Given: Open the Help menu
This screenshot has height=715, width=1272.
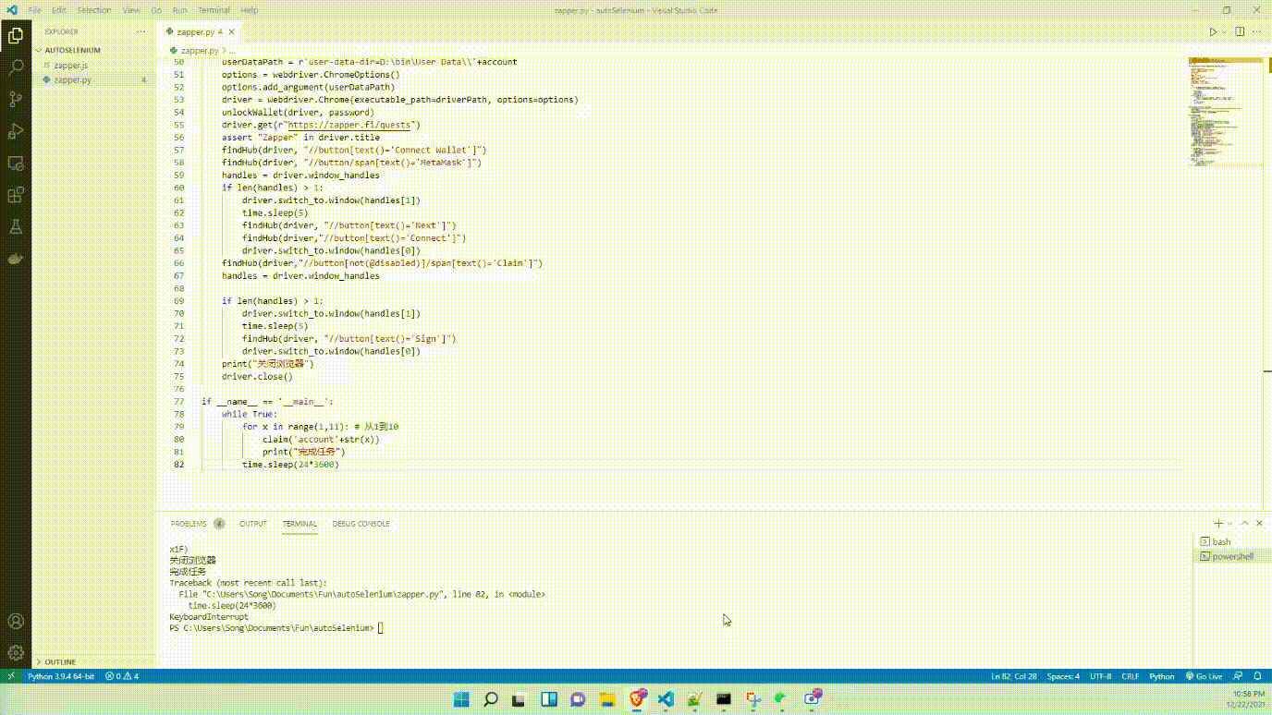Looking at the screenshot, I should [x=249, y=10].
